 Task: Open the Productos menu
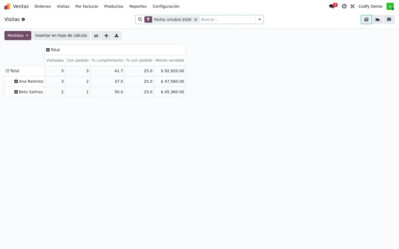coord(114,6)
